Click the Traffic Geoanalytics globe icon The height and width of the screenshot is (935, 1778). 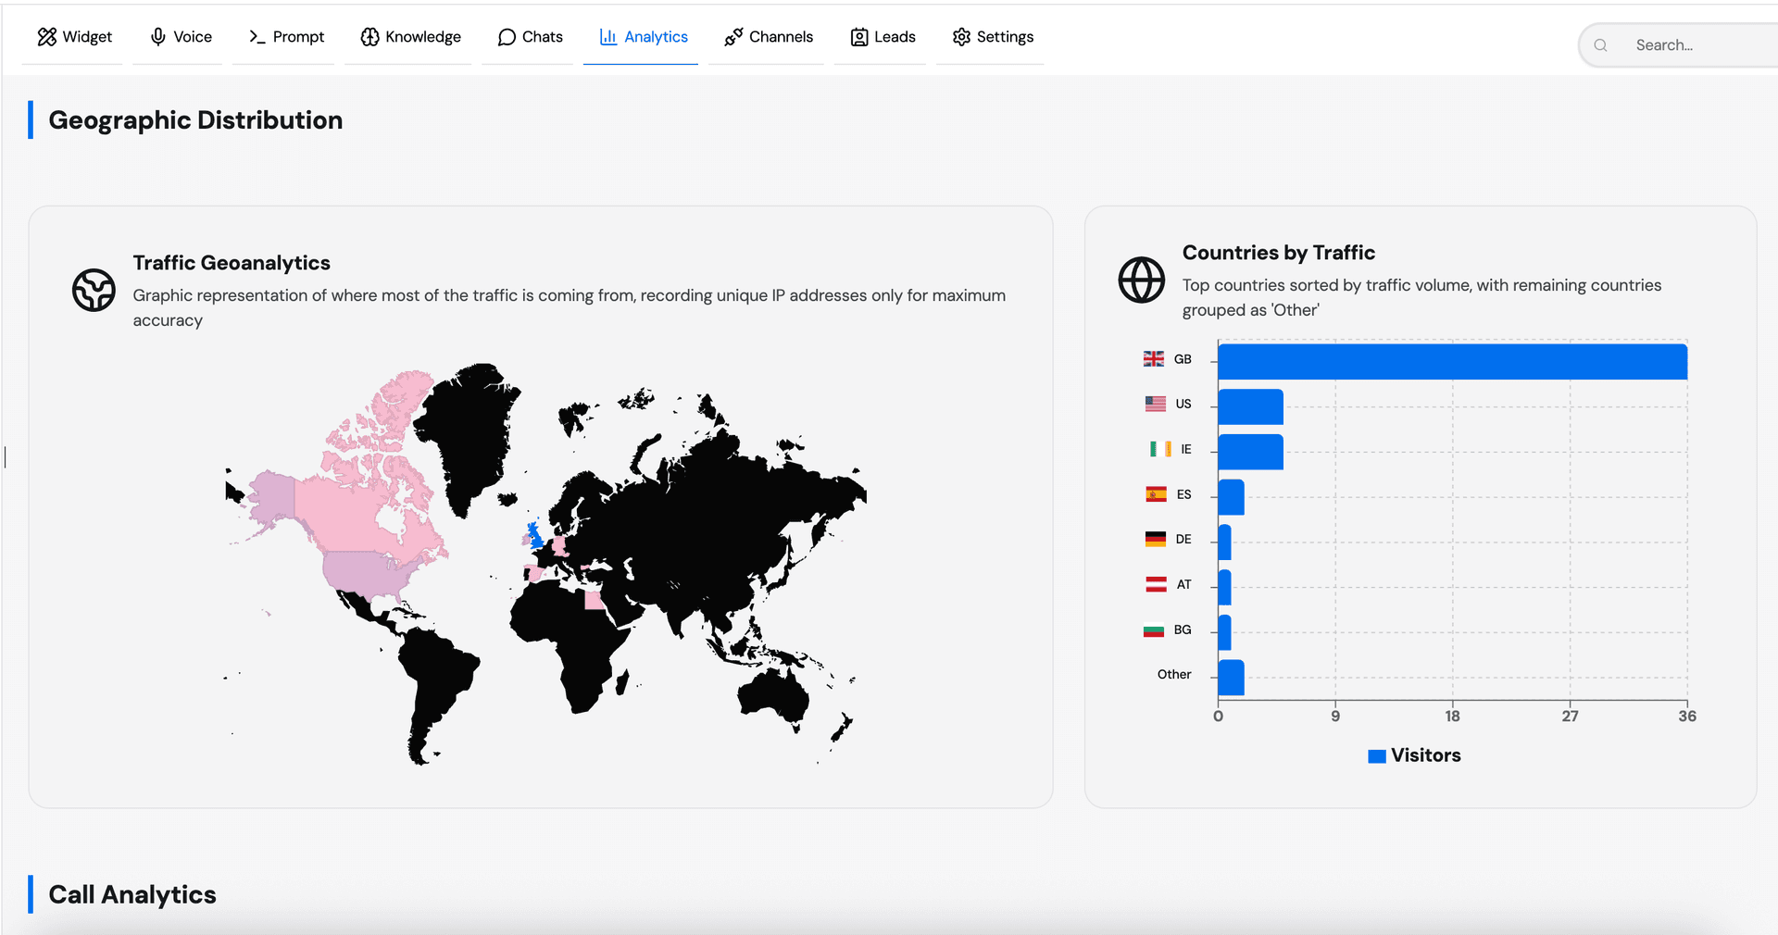click(94, 290)
